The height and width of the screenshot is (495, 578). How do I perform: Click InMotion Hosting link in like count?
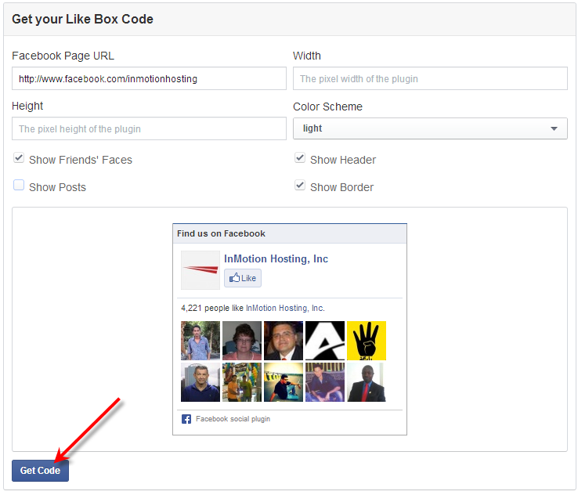[x=285, y=308]
